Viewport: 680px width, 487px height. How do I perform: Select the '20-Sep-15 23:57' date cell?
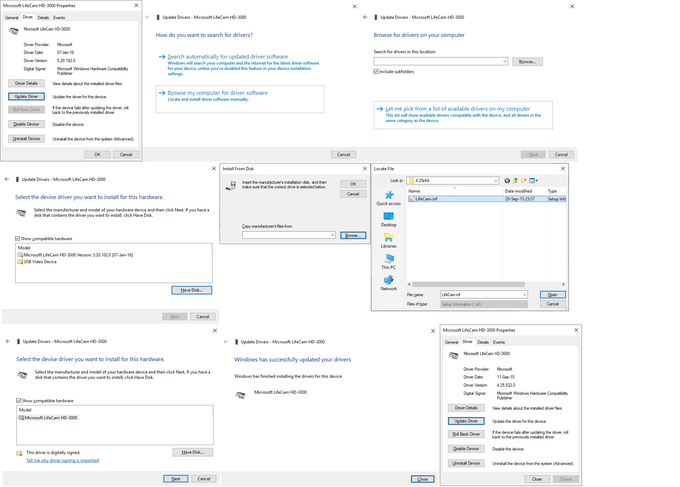[x=520, y=199]
